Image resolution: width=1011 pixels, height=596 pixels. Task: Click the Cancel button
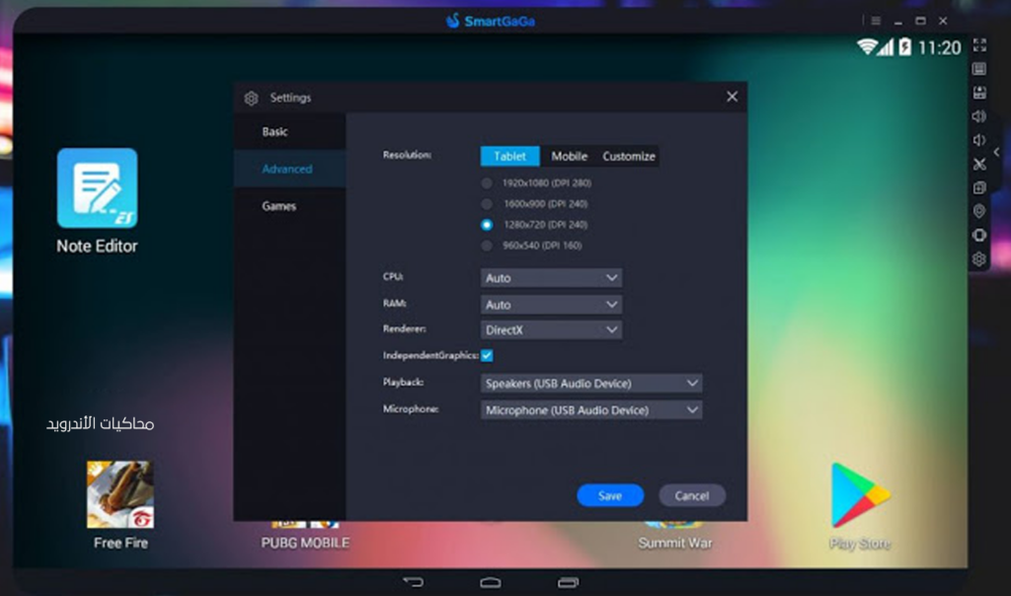pyautogui.click(x=692, y=495)
